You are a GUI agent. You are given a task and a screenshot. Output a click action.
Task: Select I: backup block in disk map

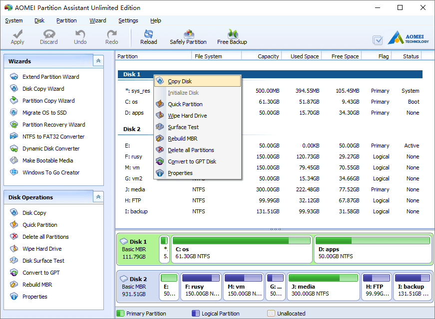coord(412,286)
